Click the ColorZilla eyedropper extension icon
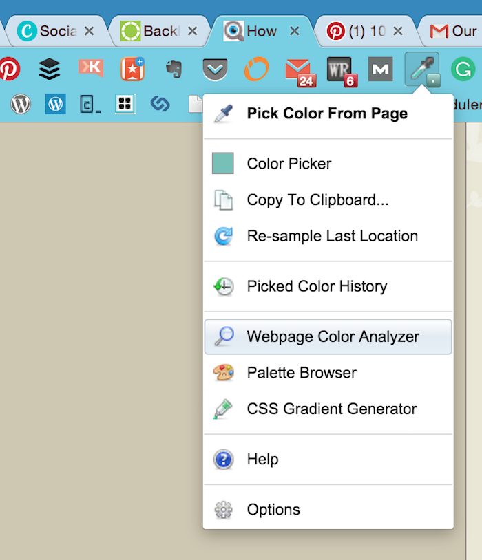482x560 pixels. point(421,69)
